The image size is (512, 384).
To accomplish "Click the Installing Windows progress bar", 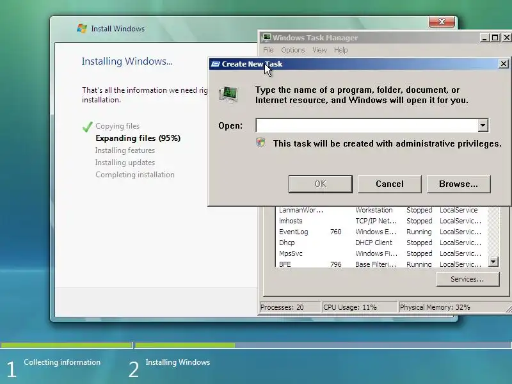I will pos(323,345).
